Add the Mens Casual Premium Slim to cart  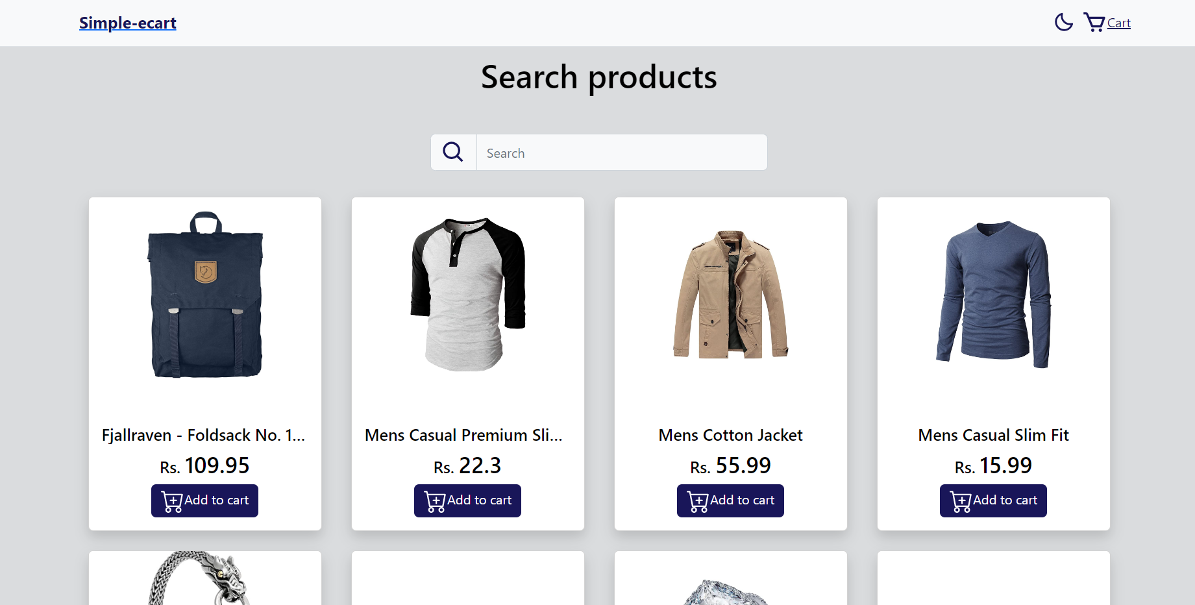(x=467, y=500)
